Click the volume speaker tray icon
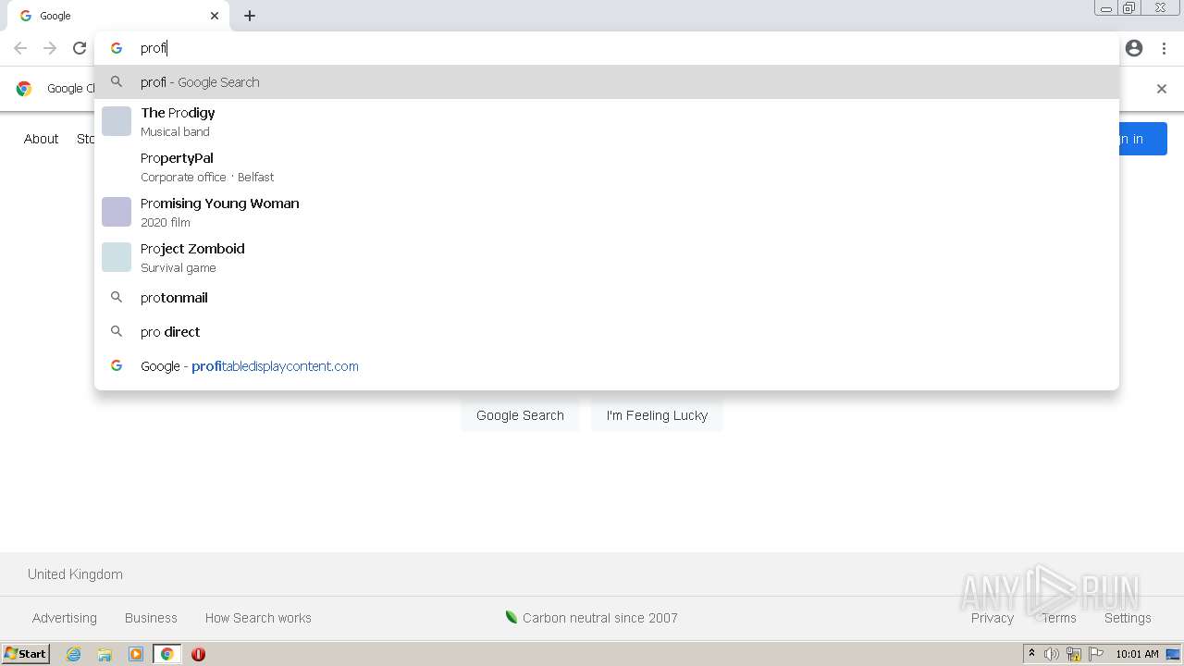 1052,654
